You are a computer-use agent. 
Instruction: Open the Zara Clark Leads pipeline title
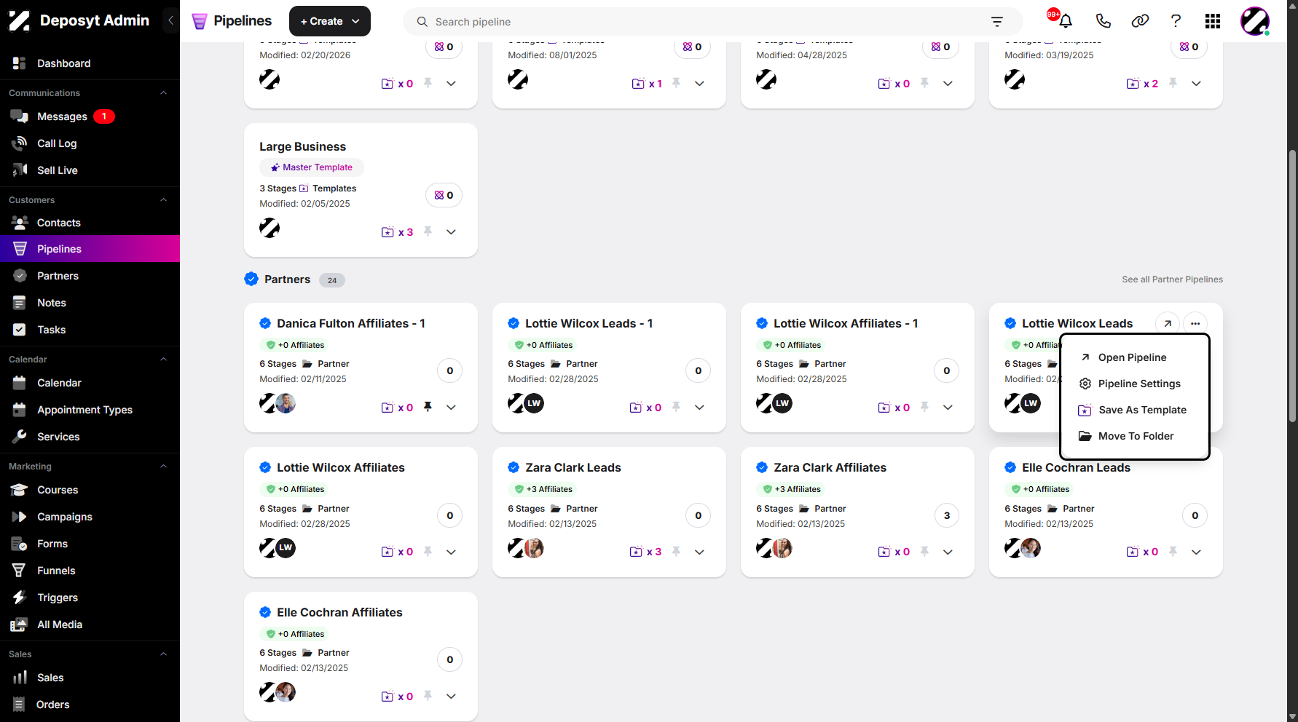pyautogui.click(x=573, y=467)
